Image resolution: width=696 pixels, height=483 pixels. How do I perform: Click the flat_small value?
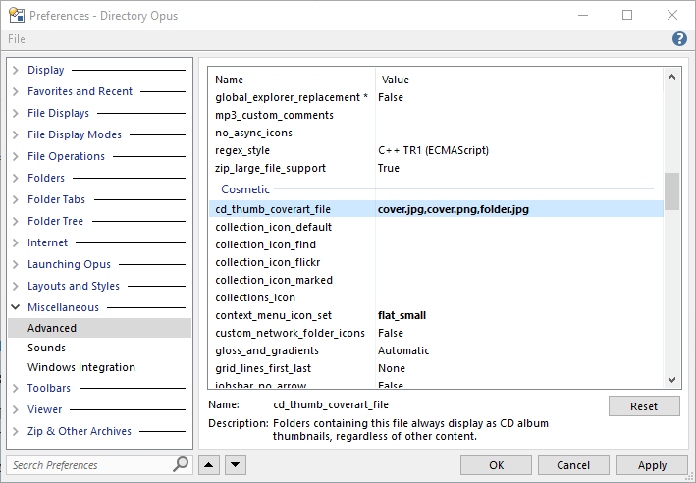point(402,316)
